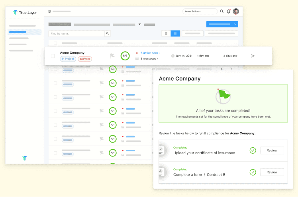Viewport: 298px width, 197px height.
Task: Switch to grid view
Action: click(166, 33)
